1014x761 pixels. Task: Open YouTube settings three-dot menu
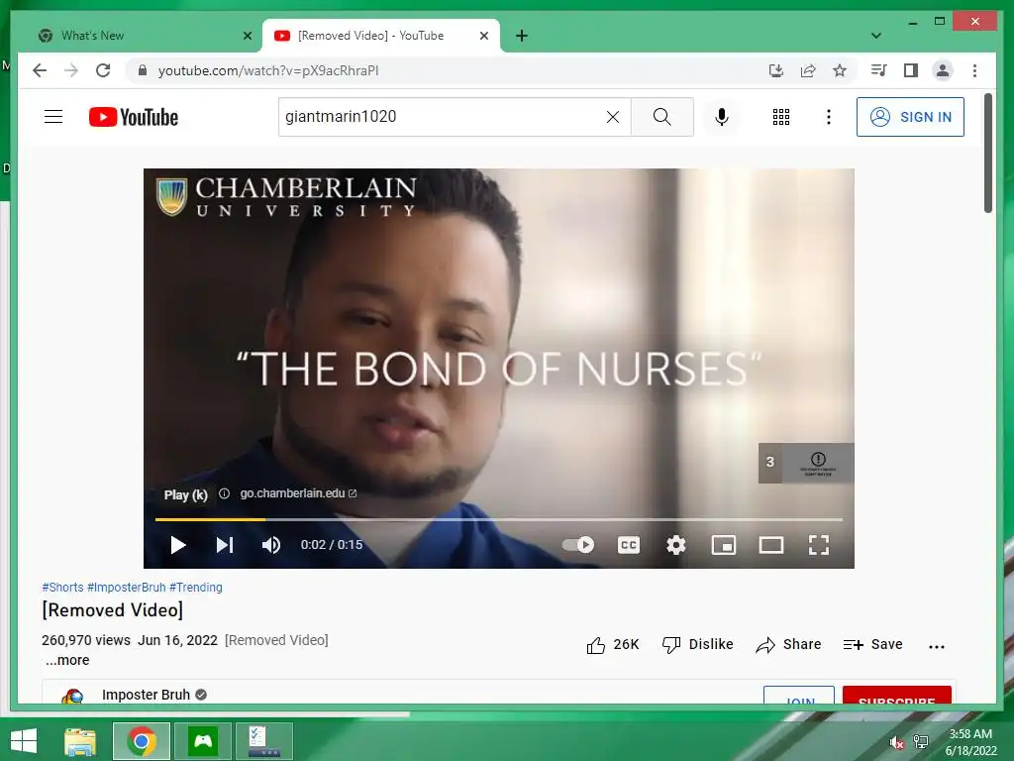tap(829, 117)
